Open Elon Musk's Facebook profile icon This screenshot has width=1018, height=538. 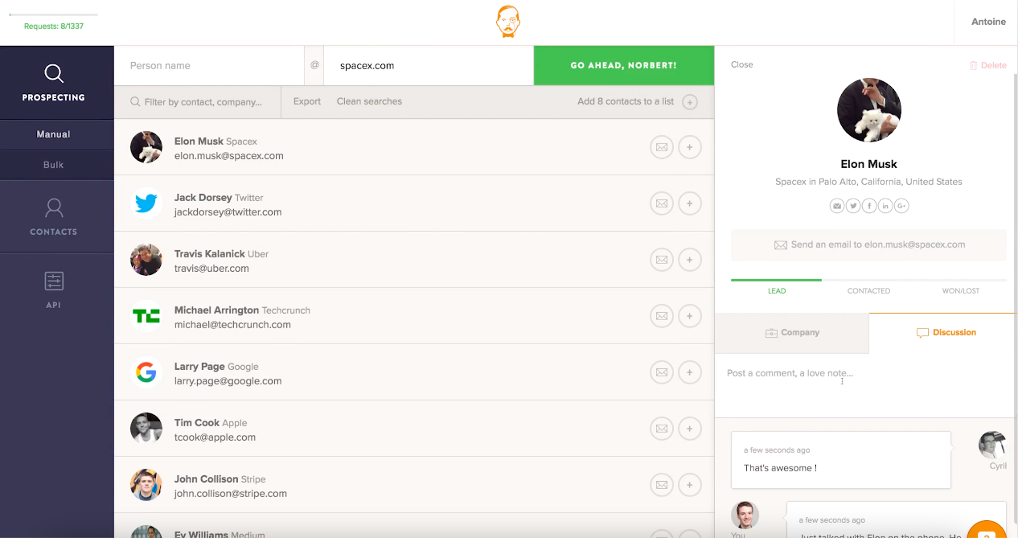[869, 207]
